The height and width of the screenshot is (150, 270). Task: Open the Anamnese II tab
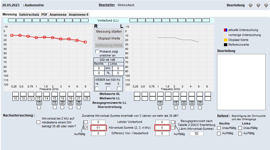tap(79, 14)
